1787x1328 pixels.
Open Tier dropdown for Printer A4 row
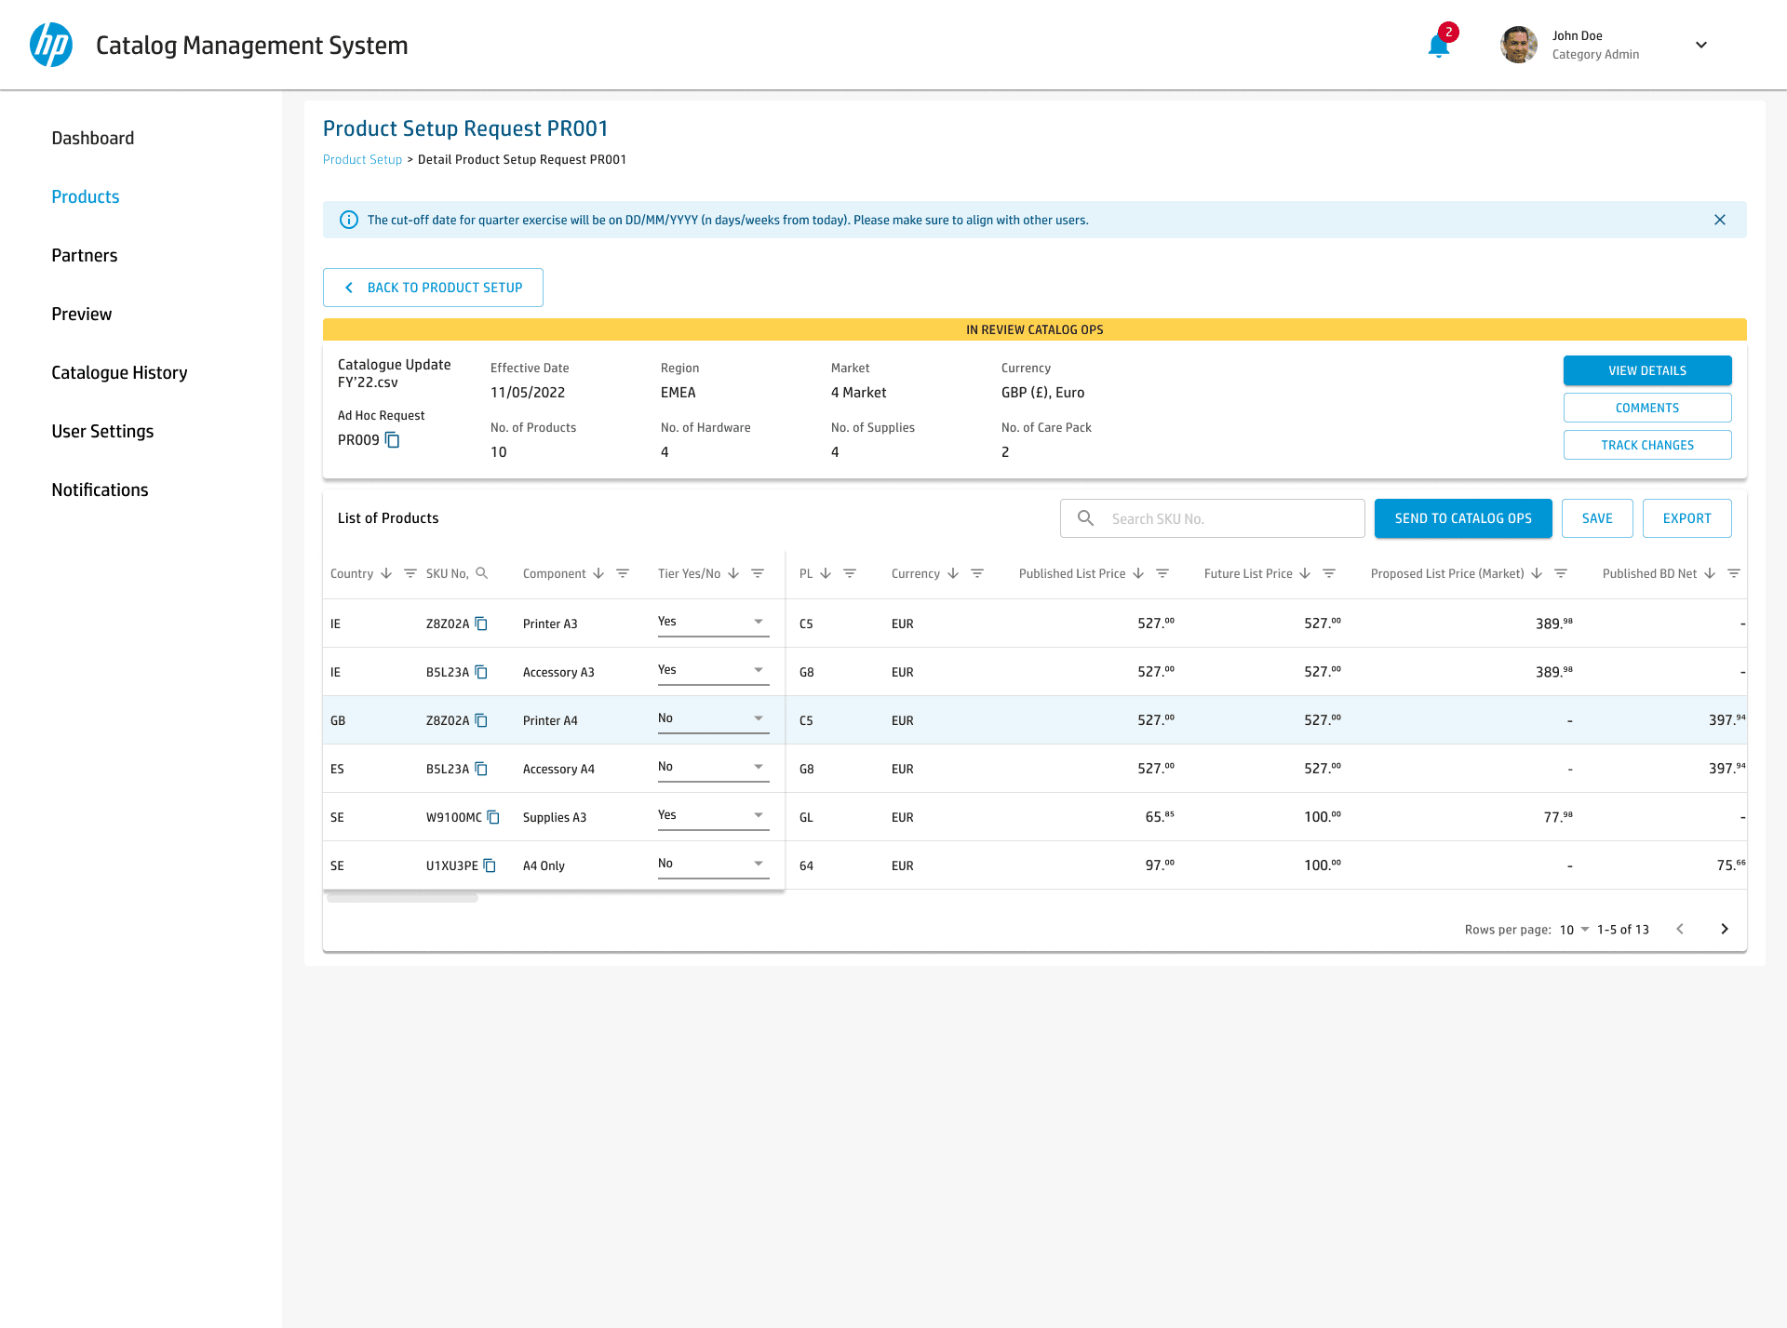pyautogui.click(x=713, y=719)
